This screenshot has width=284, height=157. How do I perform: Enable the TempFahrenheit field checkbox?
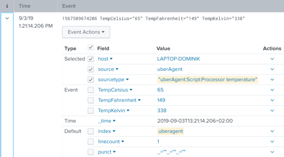click(91, 100)
